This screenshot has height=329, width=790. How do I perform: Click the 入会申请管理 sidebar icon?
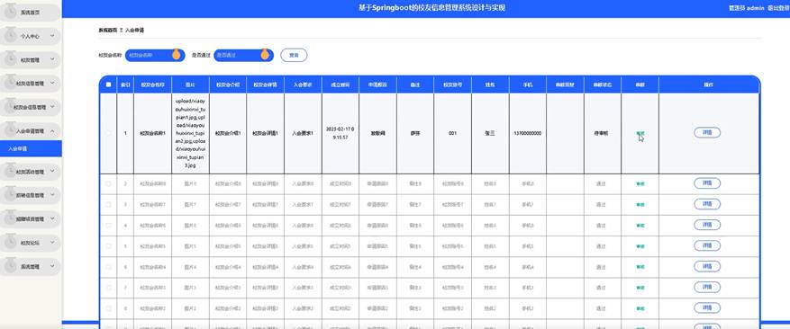point(10,130)
